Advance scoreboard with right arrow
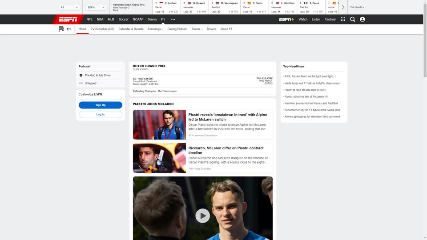The width and height of the screenshot is (427, 240). tap(343, 8)
